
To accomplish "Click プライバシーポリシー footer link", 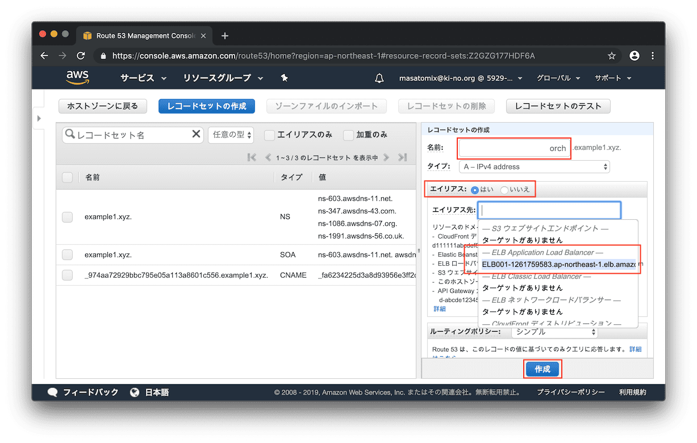I will pos(571,392).
